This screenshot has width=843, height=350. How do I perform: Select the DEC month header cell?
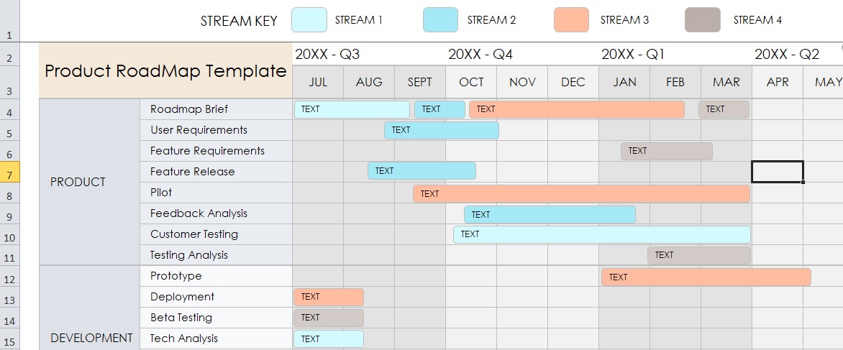click(573, 82)
